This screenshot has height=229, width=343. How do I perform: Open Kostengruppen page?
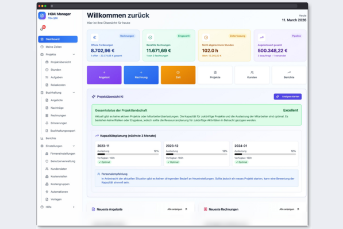pos(60,184)
